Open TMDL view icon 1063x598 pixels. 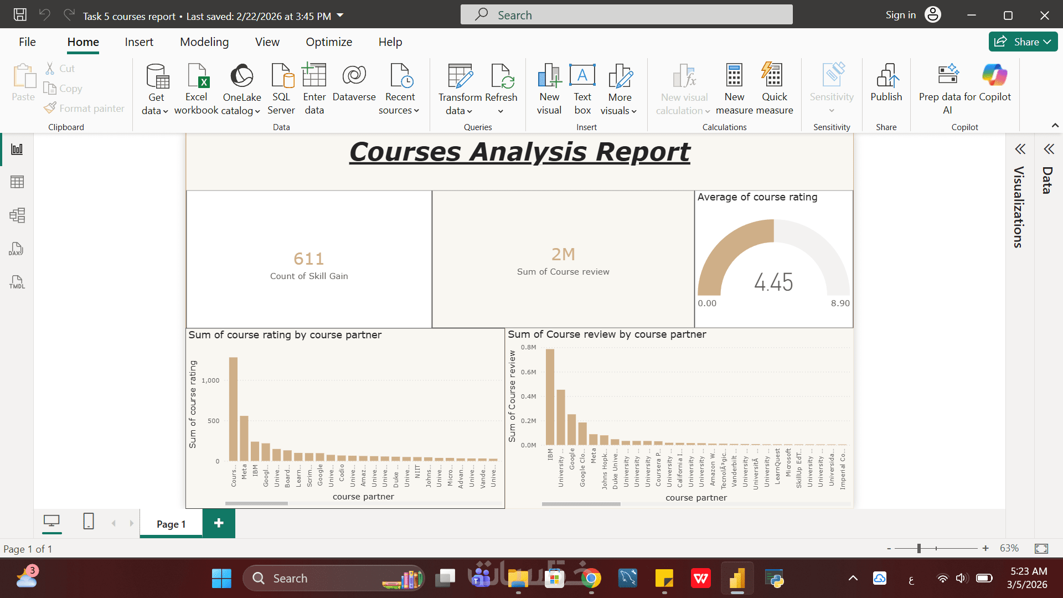pos(17,282)
